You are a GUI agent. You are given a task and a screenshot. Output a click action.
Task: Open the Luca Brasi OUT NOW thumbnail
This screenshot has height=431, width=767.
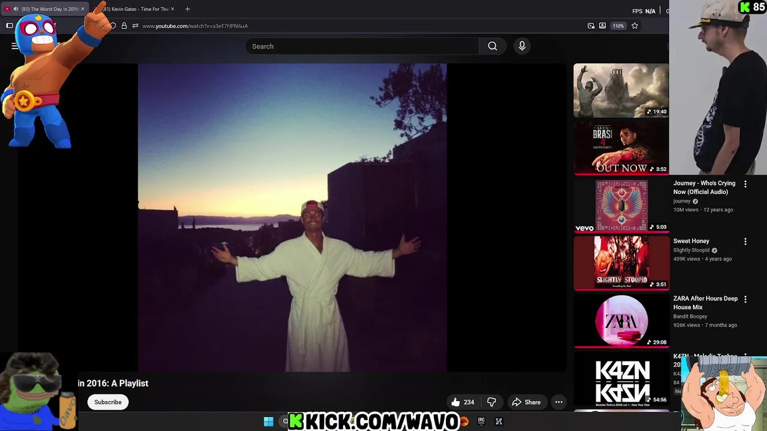(621, 148)
